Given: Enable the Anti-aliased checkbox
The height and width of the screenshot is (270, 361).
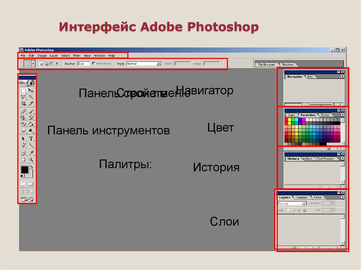Looking at the screenshot, I should click(x=94, y=63).
